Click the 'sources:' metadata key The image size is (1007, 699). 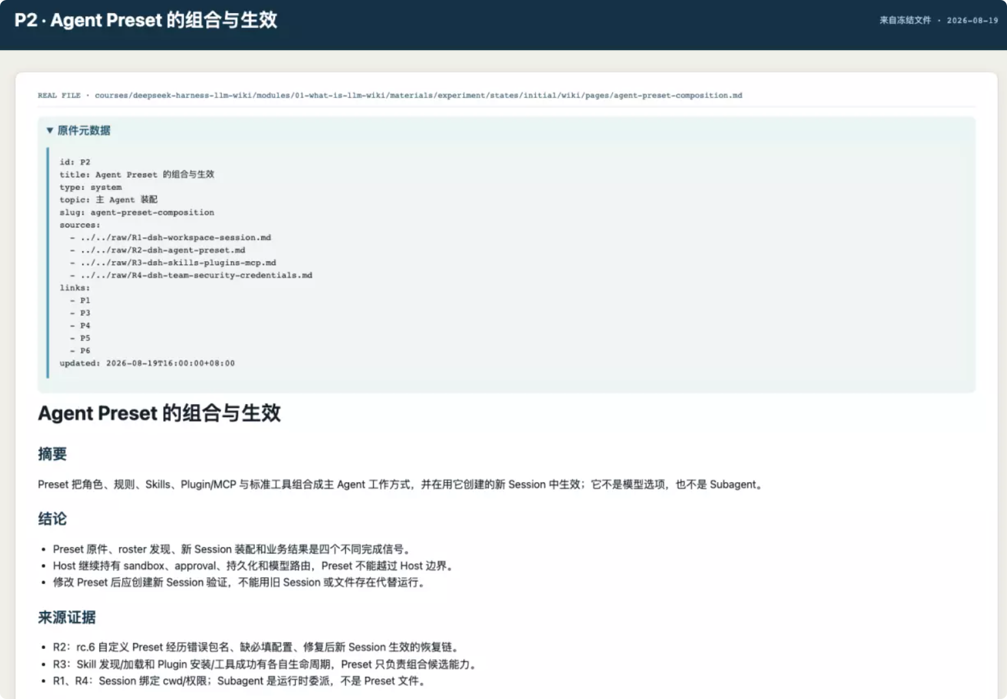(80, 225)
